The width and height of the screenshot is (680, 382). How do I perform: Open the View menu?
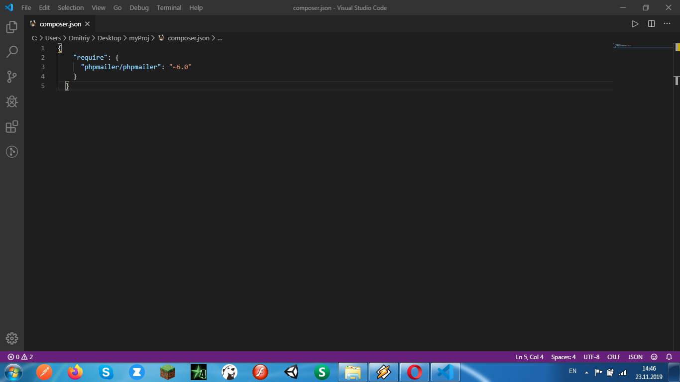click(x=99, y=7)
